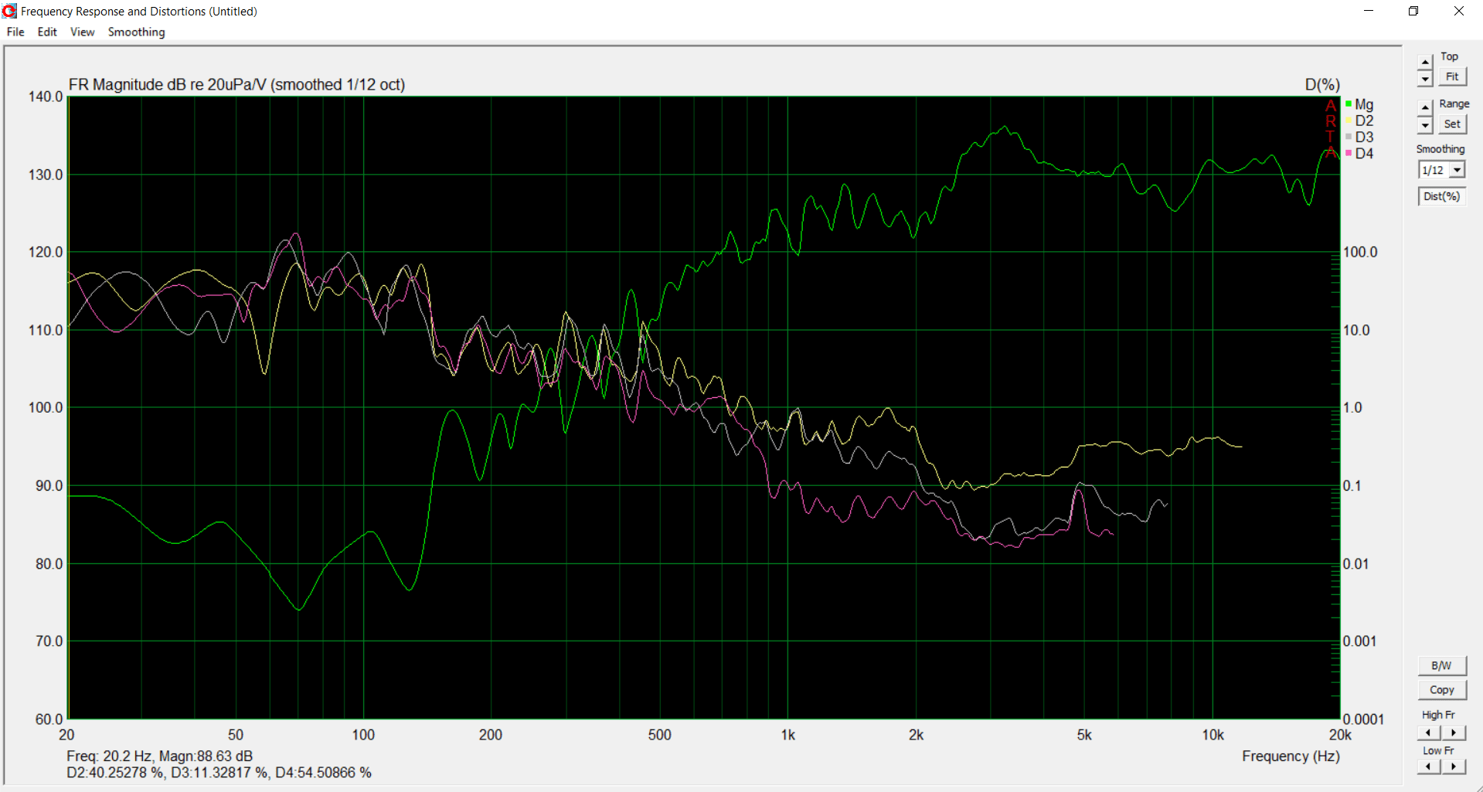Click the Set range button
1483x792 pixels.
(x=1452, y=124)
